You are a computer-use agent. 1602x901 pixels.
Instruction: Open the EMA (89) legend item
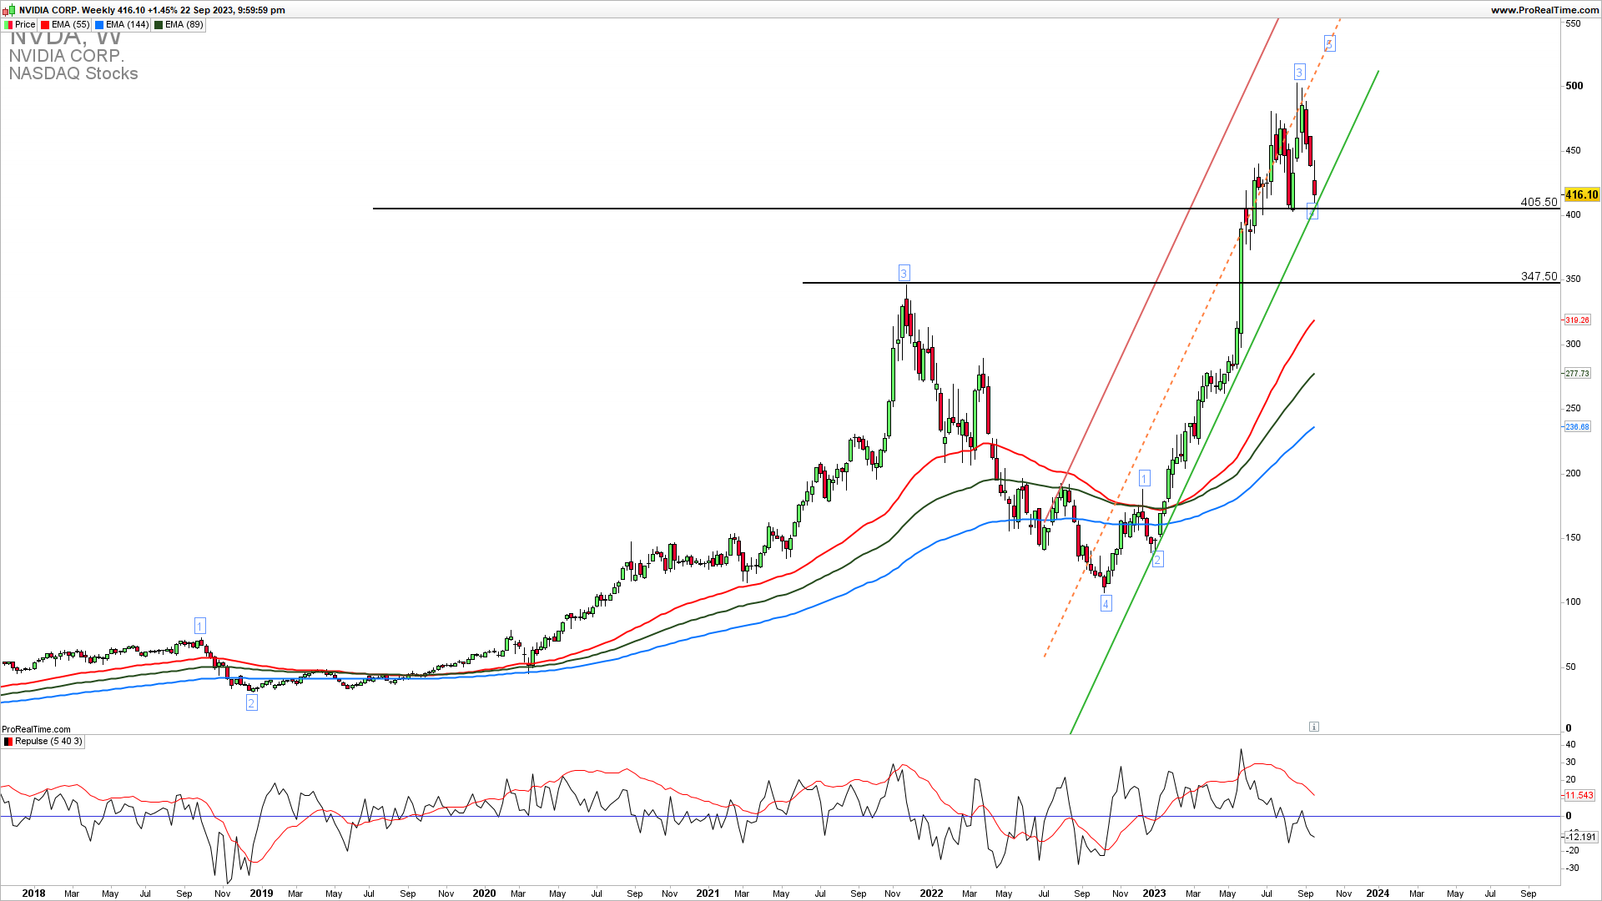[x=179, y=25]
